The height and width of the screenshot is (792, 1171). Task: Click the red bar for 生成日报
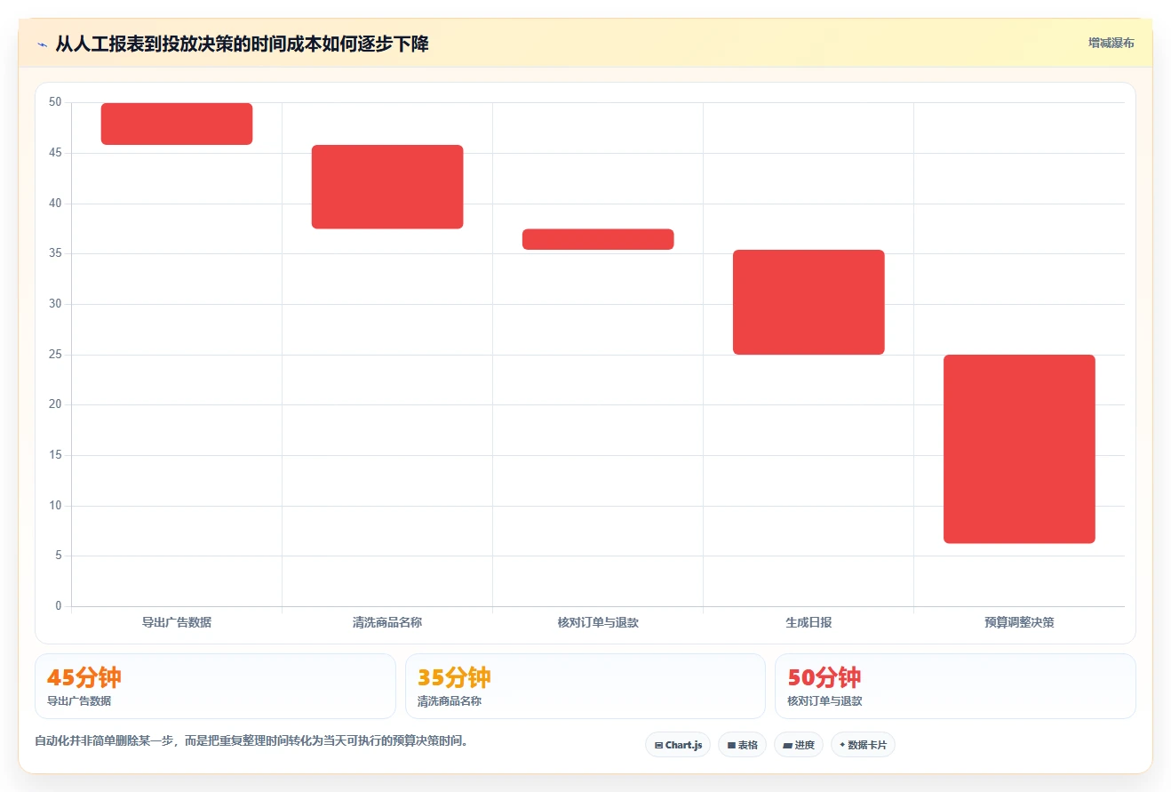pyautogui.click(x=809, y=302)
